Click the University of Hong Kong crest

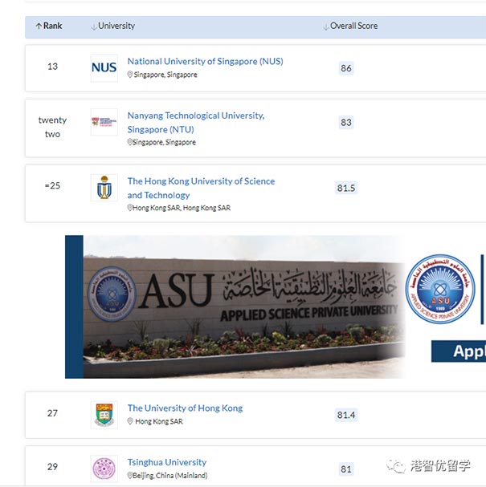104,414
